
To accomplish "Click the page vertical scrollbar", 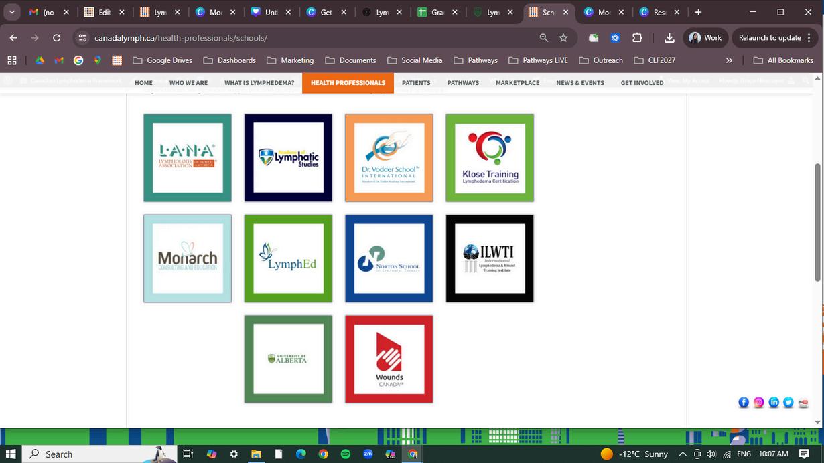I will click(817, 223).
